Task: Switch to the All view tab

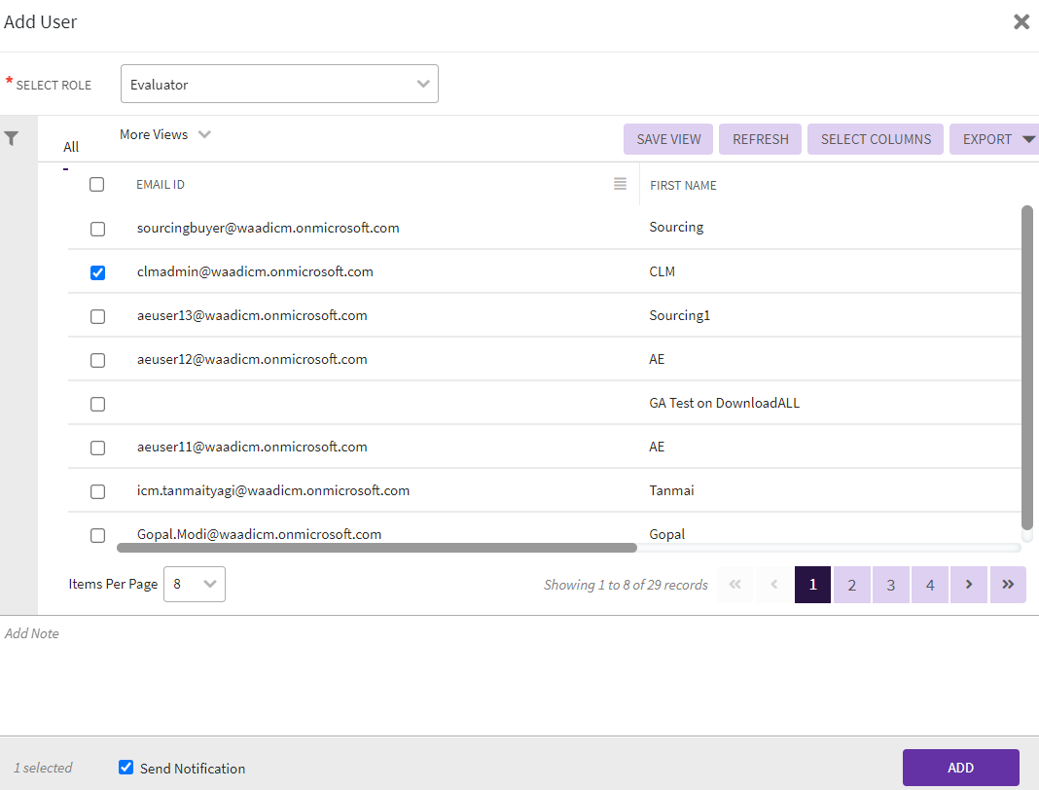Action: [71, 147]
